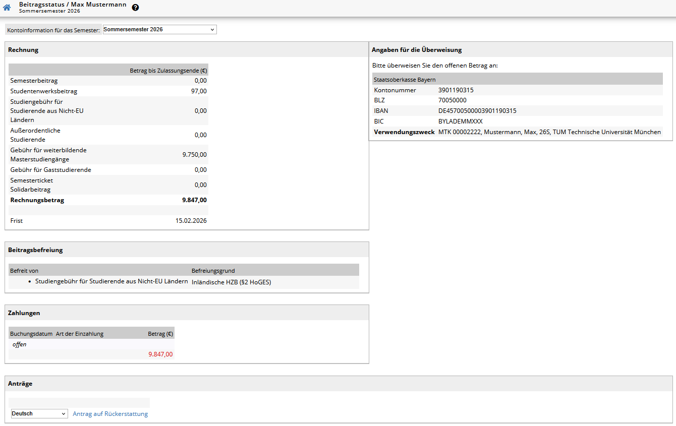Open the Antrag auf Rückerstattung link
Viewport: 676px width, 426px height.
[110, 414]
